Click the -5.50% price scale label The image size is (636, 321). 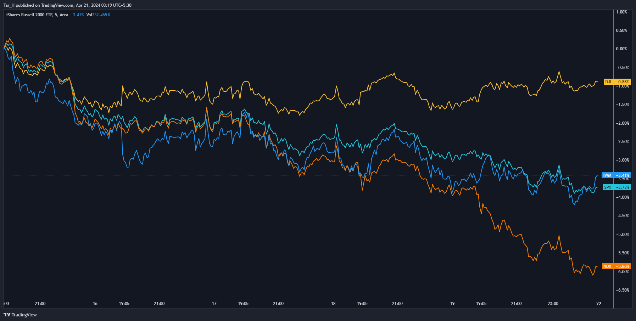[x=622, y=253]
